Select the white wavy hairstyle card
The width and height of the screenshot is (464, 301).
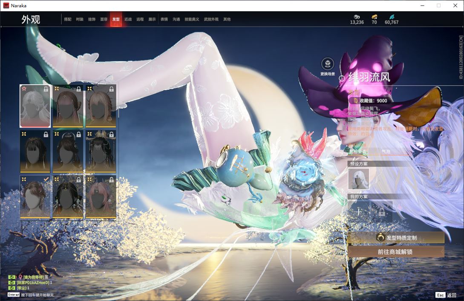coord(35,106)
